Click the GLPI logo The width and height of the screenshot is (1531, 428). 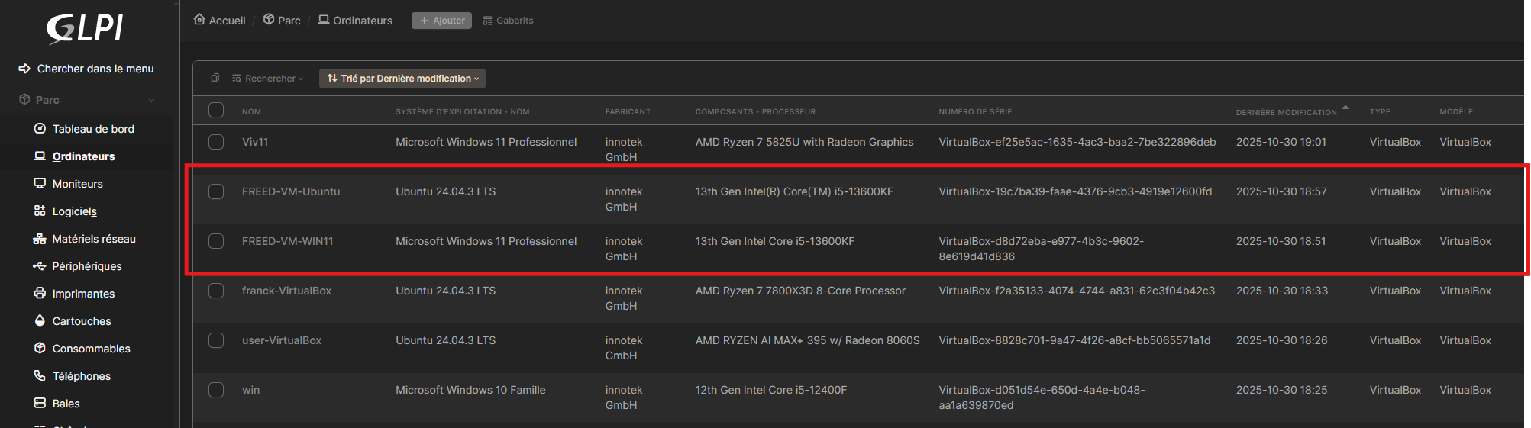85,28
